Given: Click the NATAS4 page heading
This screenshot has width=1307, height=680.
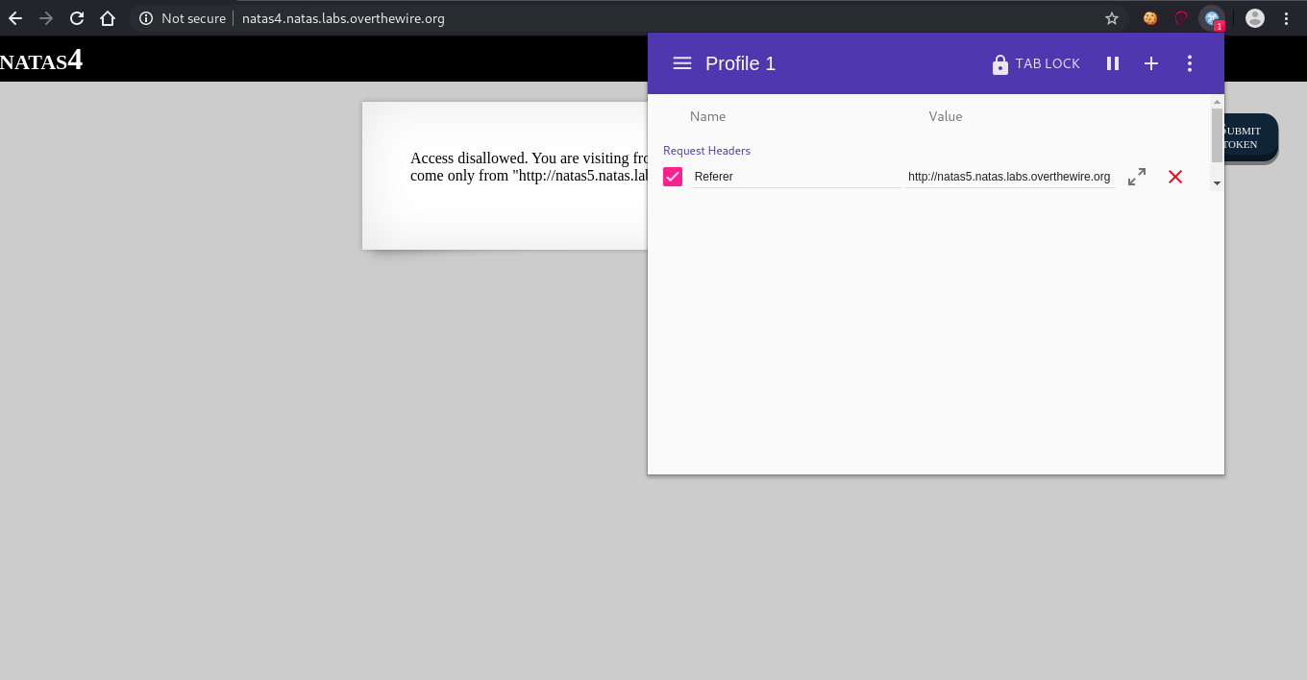Looking at the screenshot, I should coord(41,61).
